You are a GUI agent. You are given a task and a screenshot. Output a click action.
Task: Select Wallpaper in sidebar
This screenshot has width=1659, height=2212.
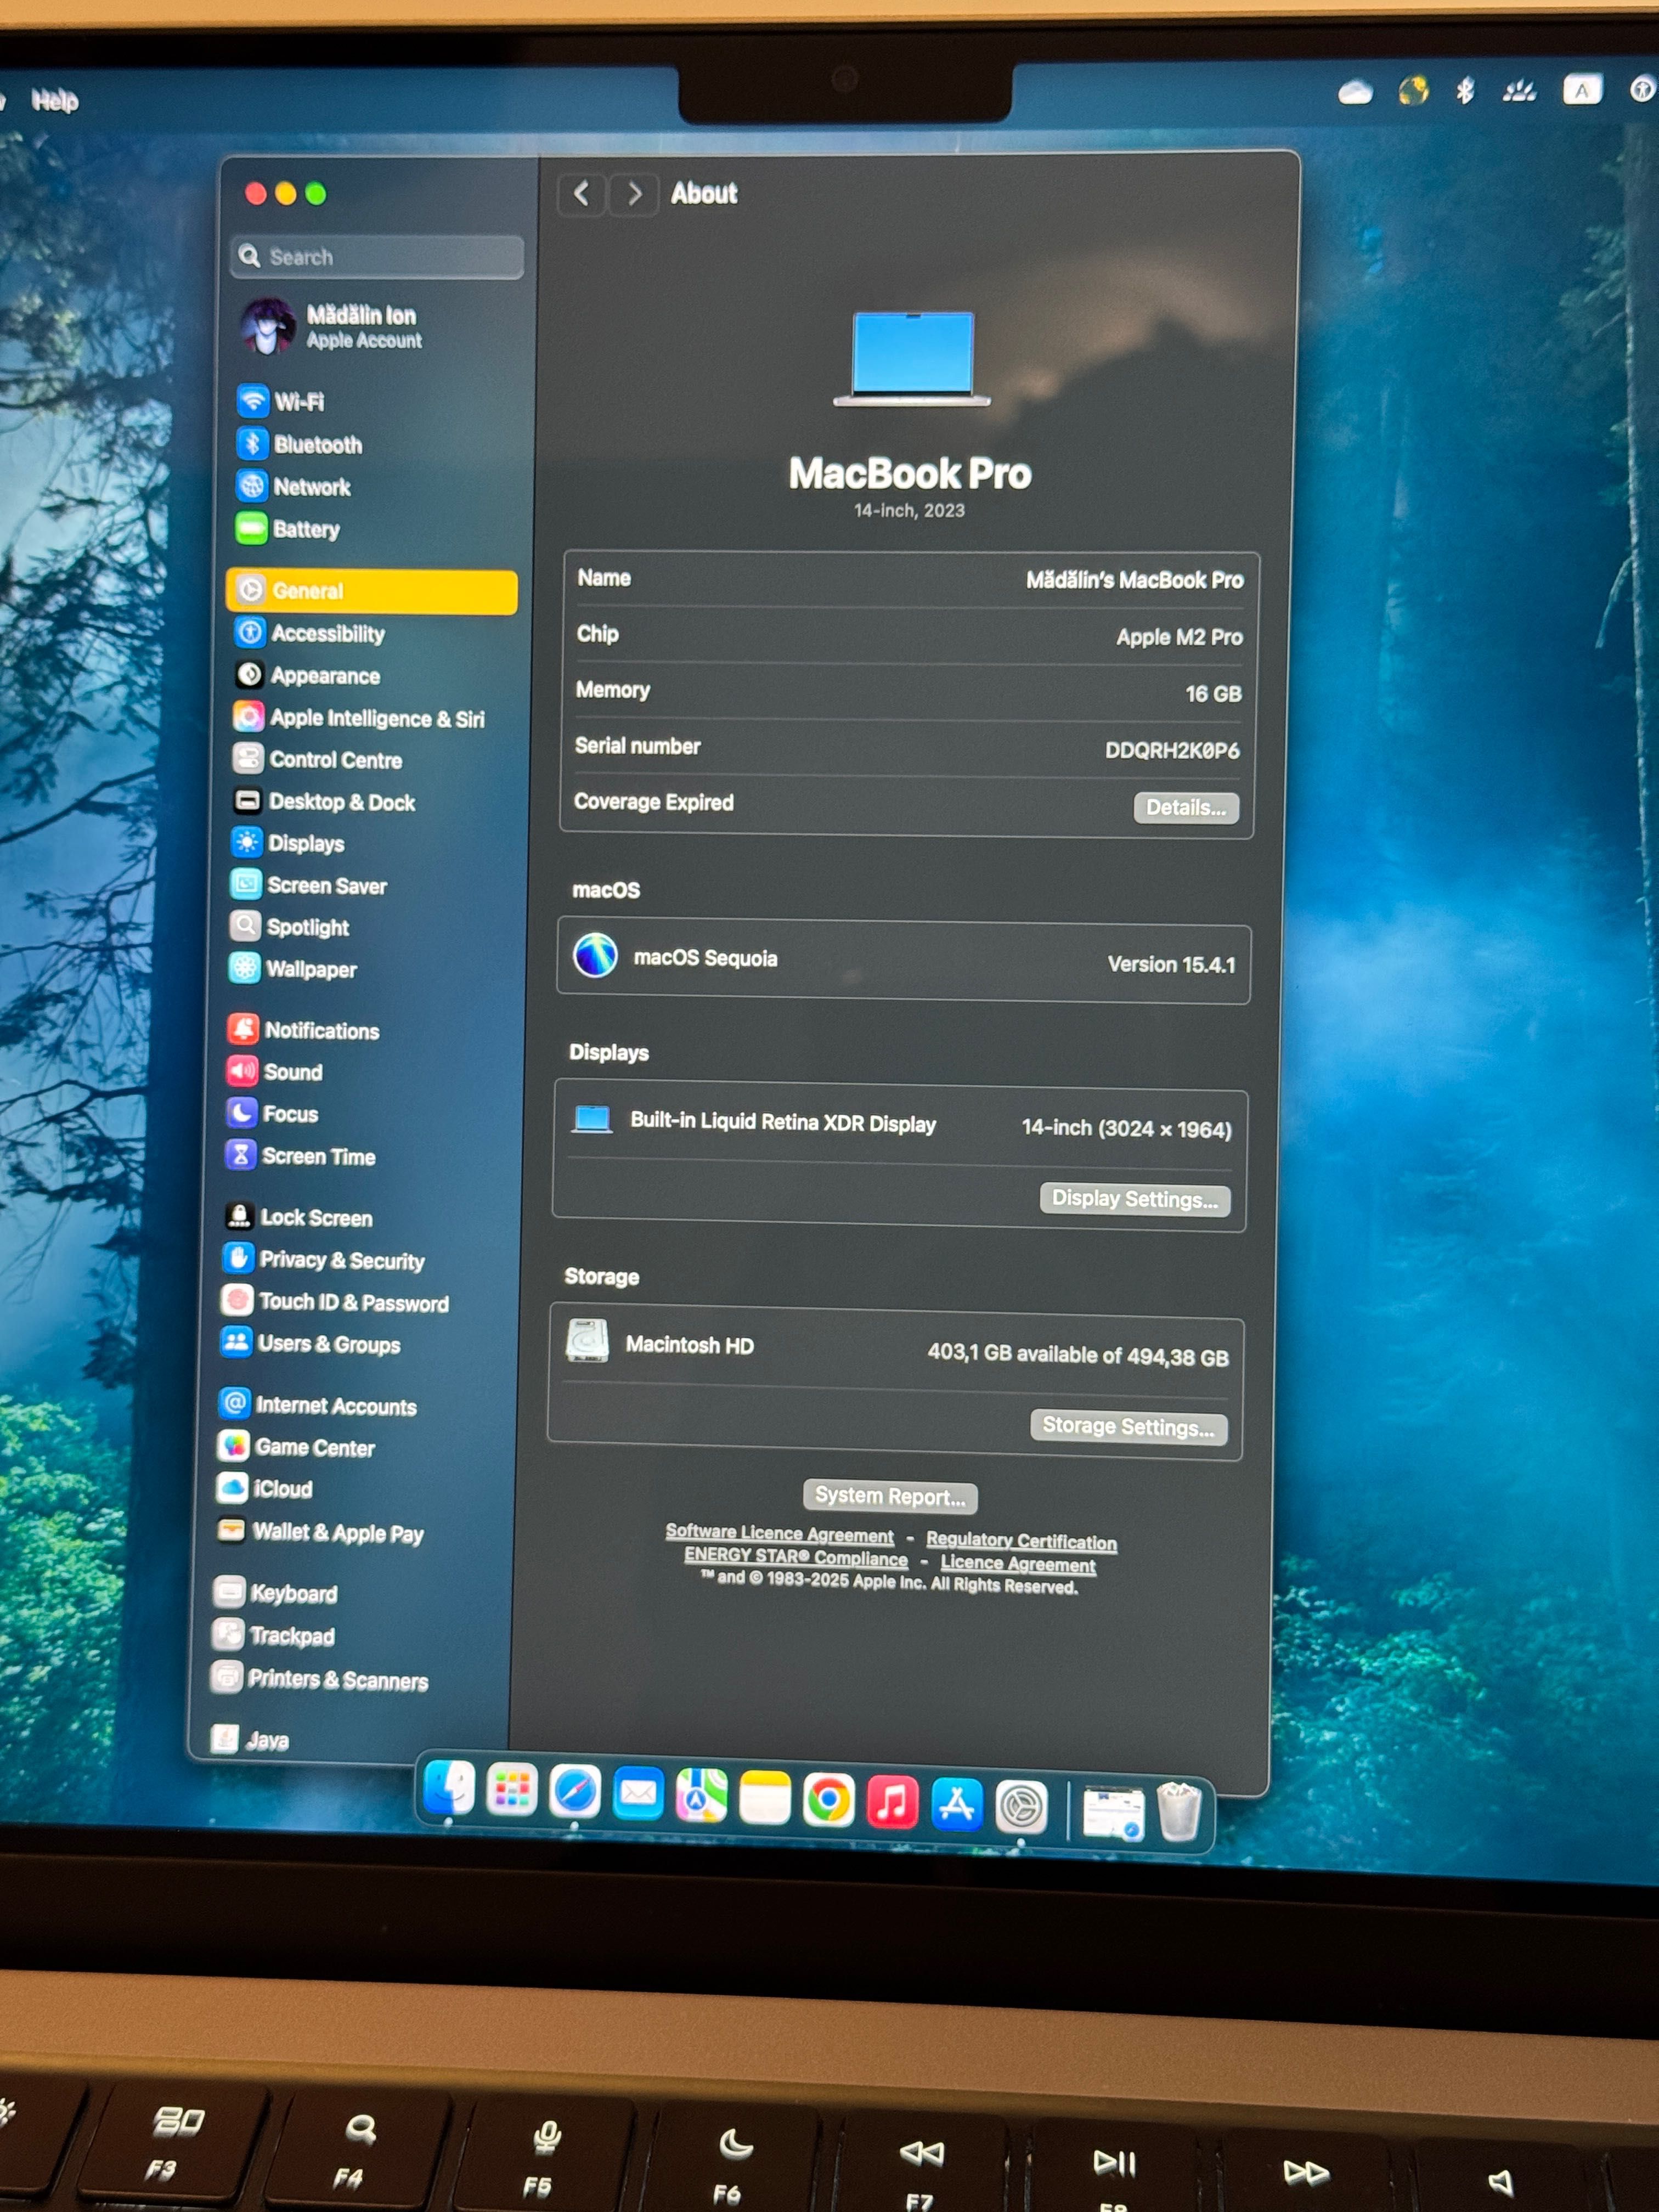(294, 969)
